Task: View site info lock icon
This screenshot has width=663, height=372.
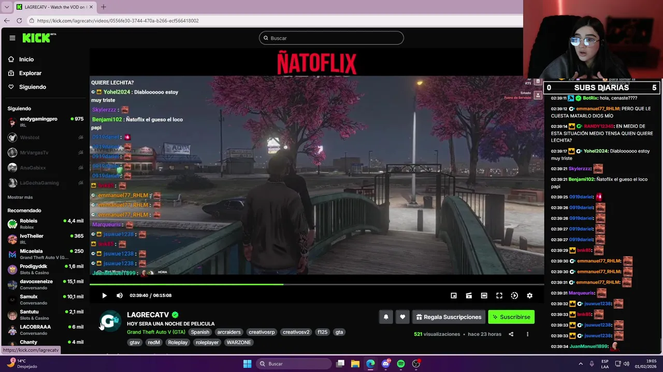Action: tap(32, 21)
